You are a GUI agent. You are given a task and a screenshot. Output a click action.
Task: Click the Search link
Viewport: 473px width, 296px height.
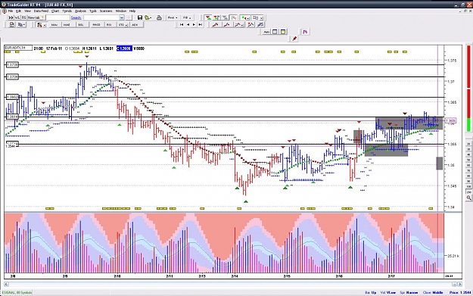[x=76, y=18]
